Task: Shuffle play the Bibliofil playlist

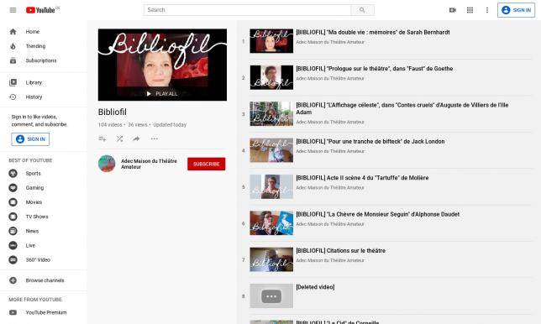Action: click(x=119, y=138)
